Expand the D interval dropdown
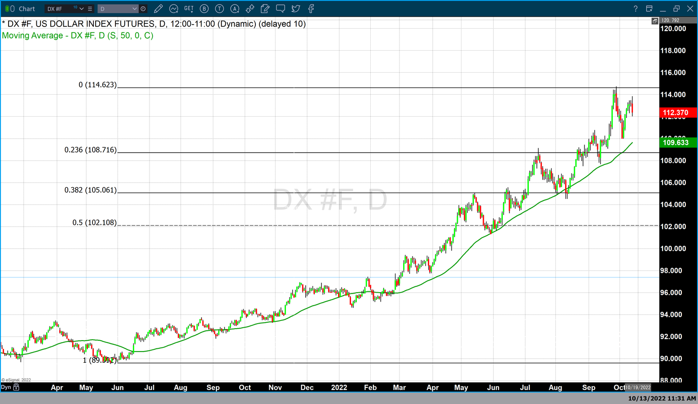 point(134,9)
